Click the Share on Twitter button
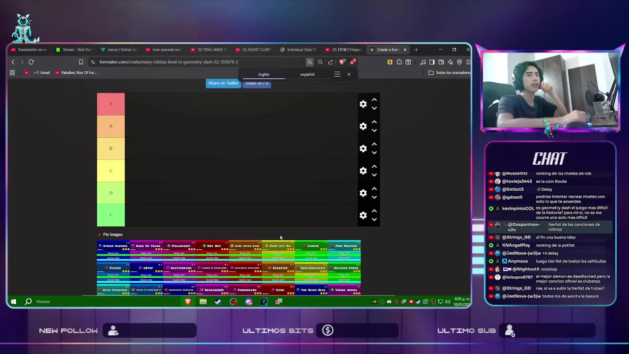 [x=223, y=83]
